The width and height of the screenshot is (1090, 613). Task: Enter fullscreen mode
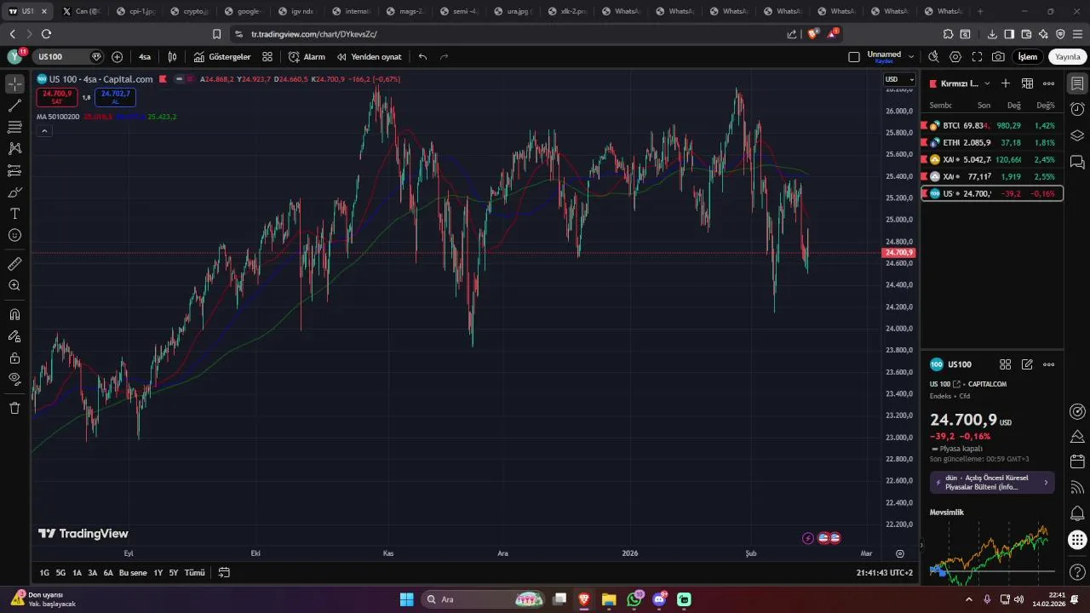(x=977, y=57)
